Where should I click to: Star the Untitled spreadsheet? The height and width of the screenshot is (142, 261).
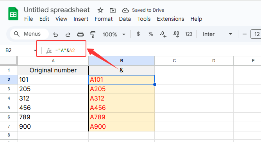[100, 10]
